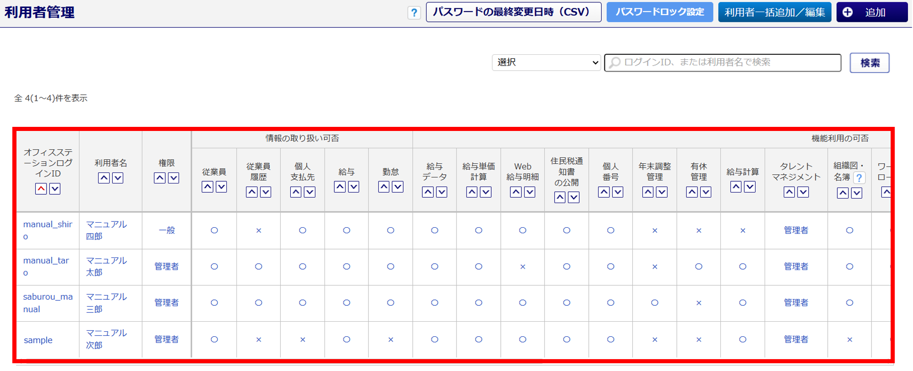
Task: Sort Web給与明細 column in ascending order
Action: point(516,192)
